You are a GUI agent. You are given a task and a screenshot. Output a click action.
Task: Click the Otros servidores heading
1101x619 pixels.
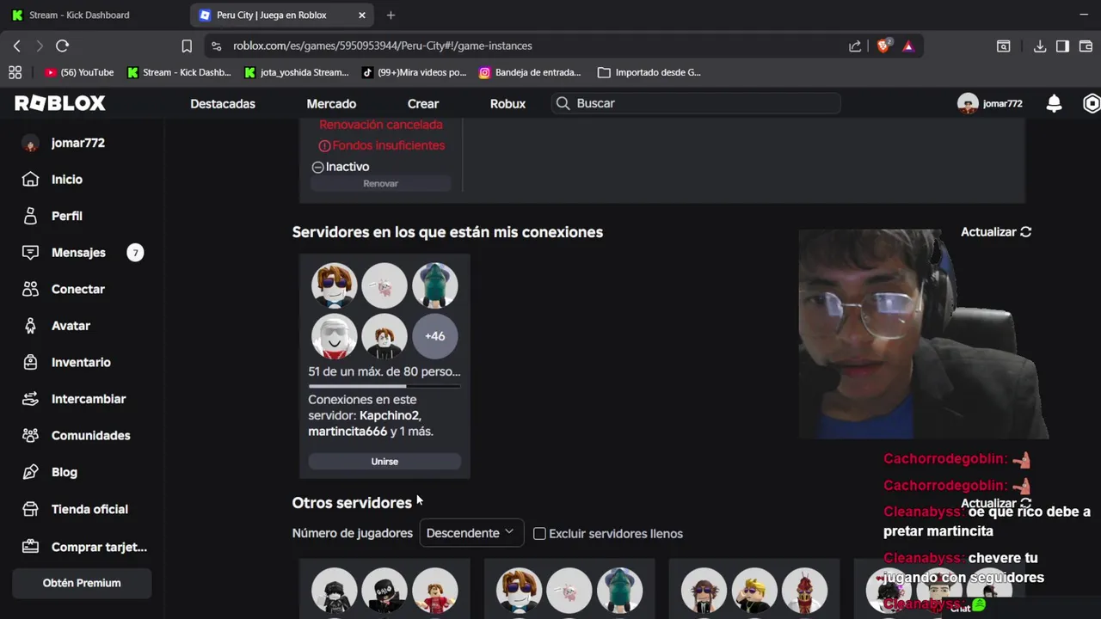pyautogui.click(x=352, y=503)
